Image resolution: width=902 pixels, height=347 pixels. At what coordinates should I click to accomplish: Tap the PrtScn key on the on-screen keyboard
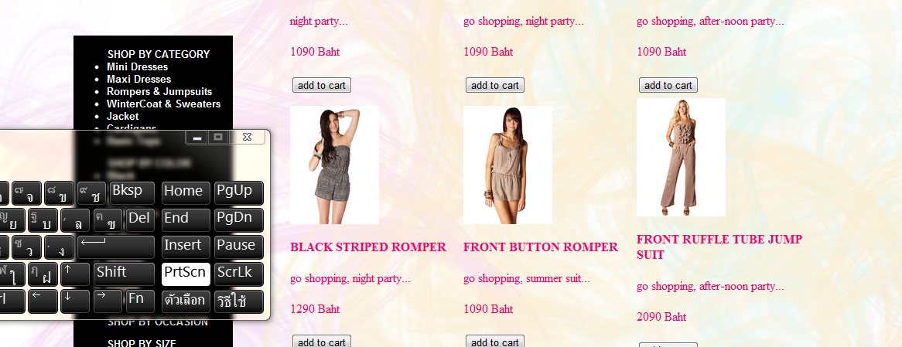tap(186, 274)
